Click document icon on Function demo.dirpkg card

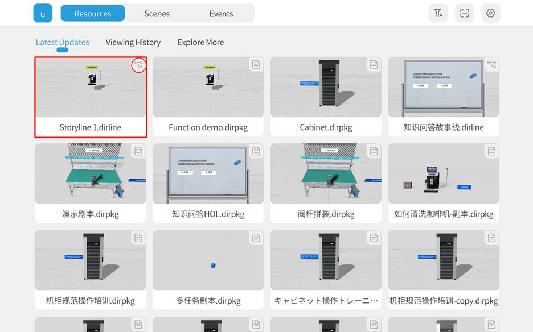[256, 65]
